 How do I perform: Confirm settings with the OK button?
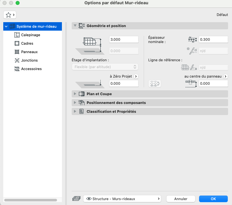213,199
